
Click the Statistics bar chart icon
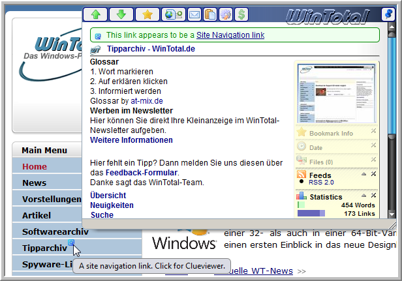coord(301,196)
